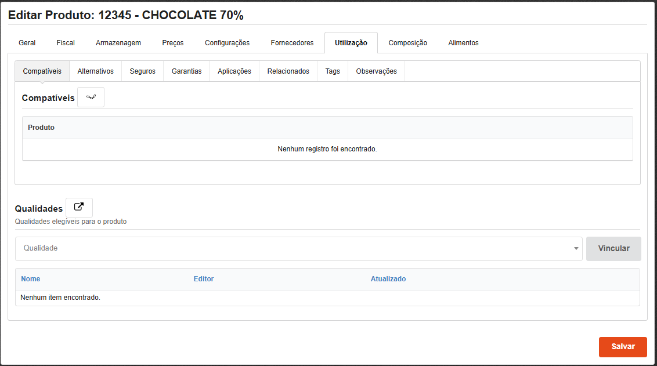
Task: Show the Garantias sub-tab
Action: tap(186, 71)
